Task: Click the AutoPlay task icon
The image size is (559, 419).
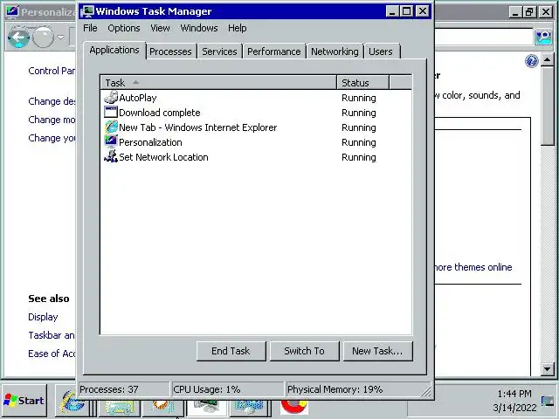Action: click(111, 97)
